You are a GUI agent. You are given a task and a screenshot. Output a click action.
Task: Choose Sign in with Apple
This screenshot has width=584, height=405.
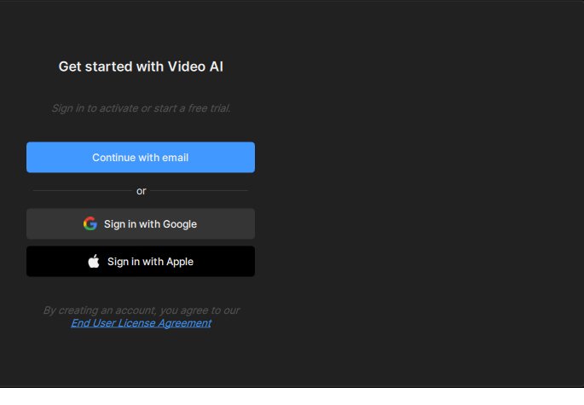pos(141,261)
